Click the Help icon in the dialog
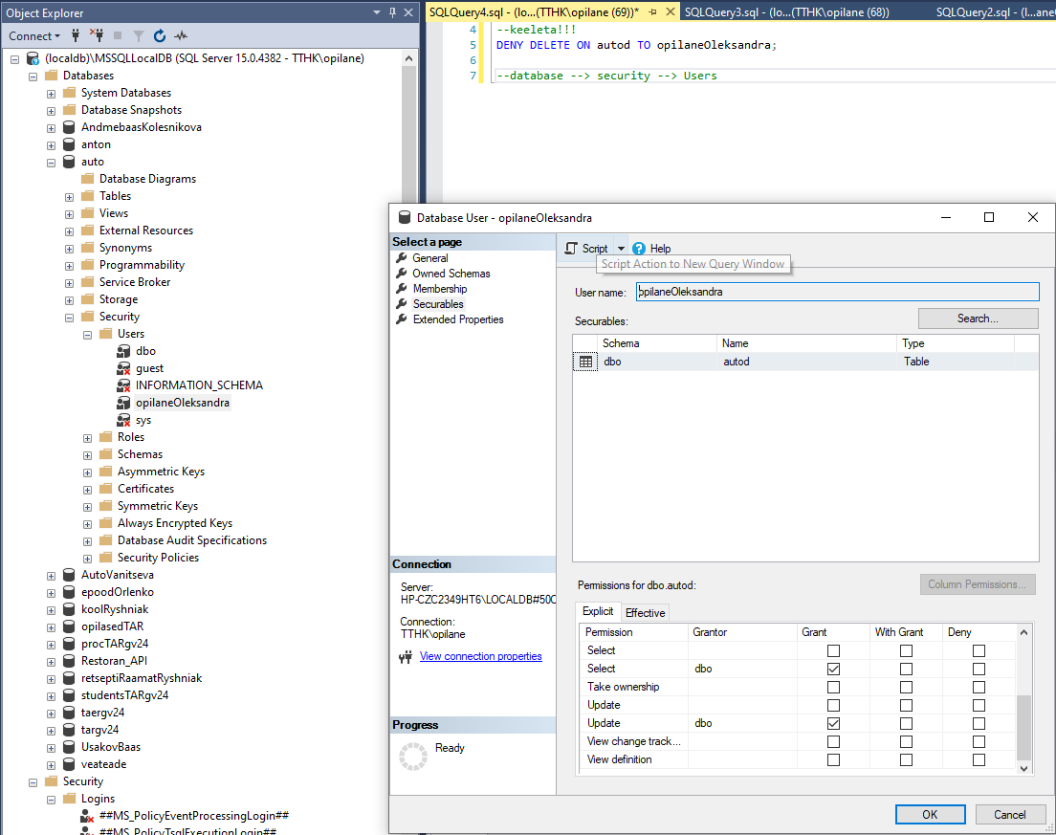Image resolution: width=1056 pixels, height=835 pixels. tap(639, 249)
